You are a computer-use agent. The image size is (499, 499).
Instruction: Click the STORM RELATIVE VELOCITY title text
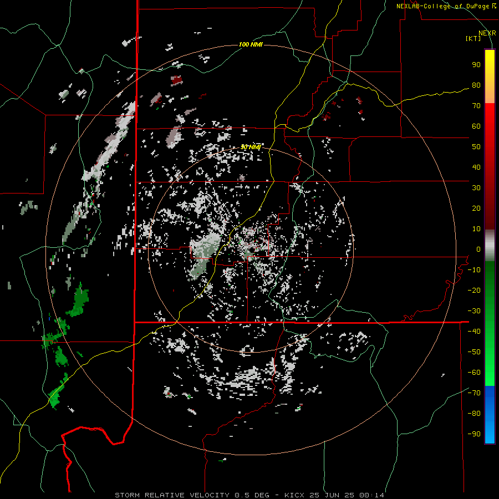(x=172, y=495)
